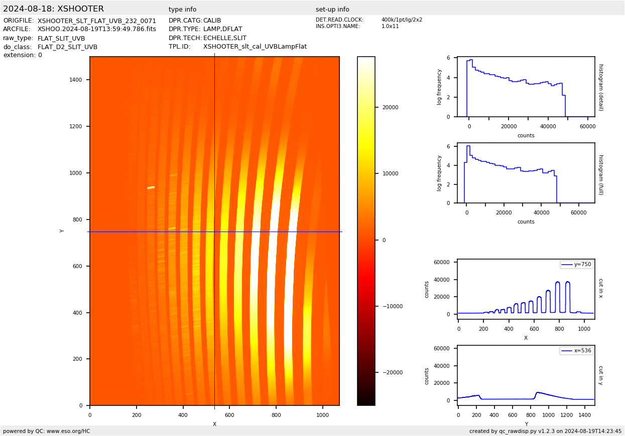Viewport: 625px width, 436px height.
Task: Click the y=750 legend entry
Action: (x=576, y=265)
